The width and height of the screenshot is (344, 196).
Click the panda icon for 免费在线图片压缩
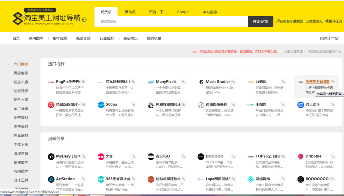click(151, 105)
